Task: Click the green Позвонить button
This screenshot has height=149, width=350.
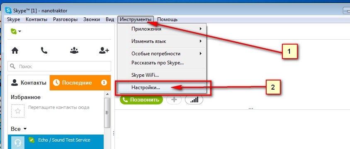Action: [x=141, y=100]
